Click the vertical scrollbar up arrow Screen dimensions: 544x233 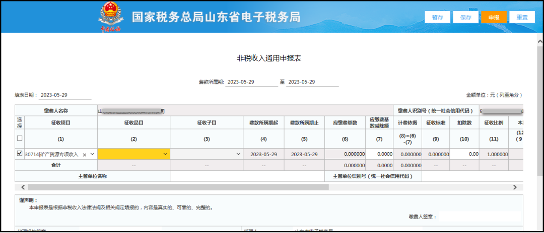pyautogui.click(x=540, y=42)
